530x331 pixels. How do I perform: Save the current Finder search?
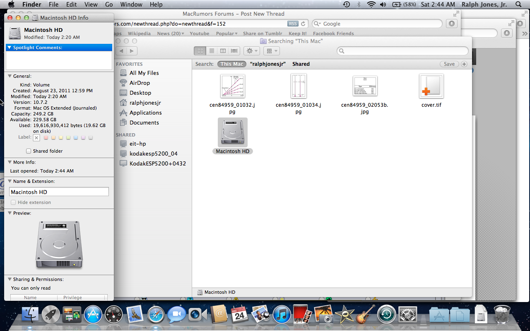click(449, 64)
